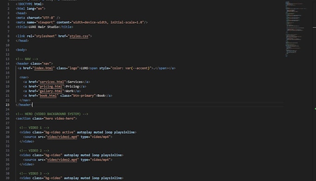Place cursor in "<!DOCTYPE html>" text
The width and height of the screenshot is (316, 181).
30,4
